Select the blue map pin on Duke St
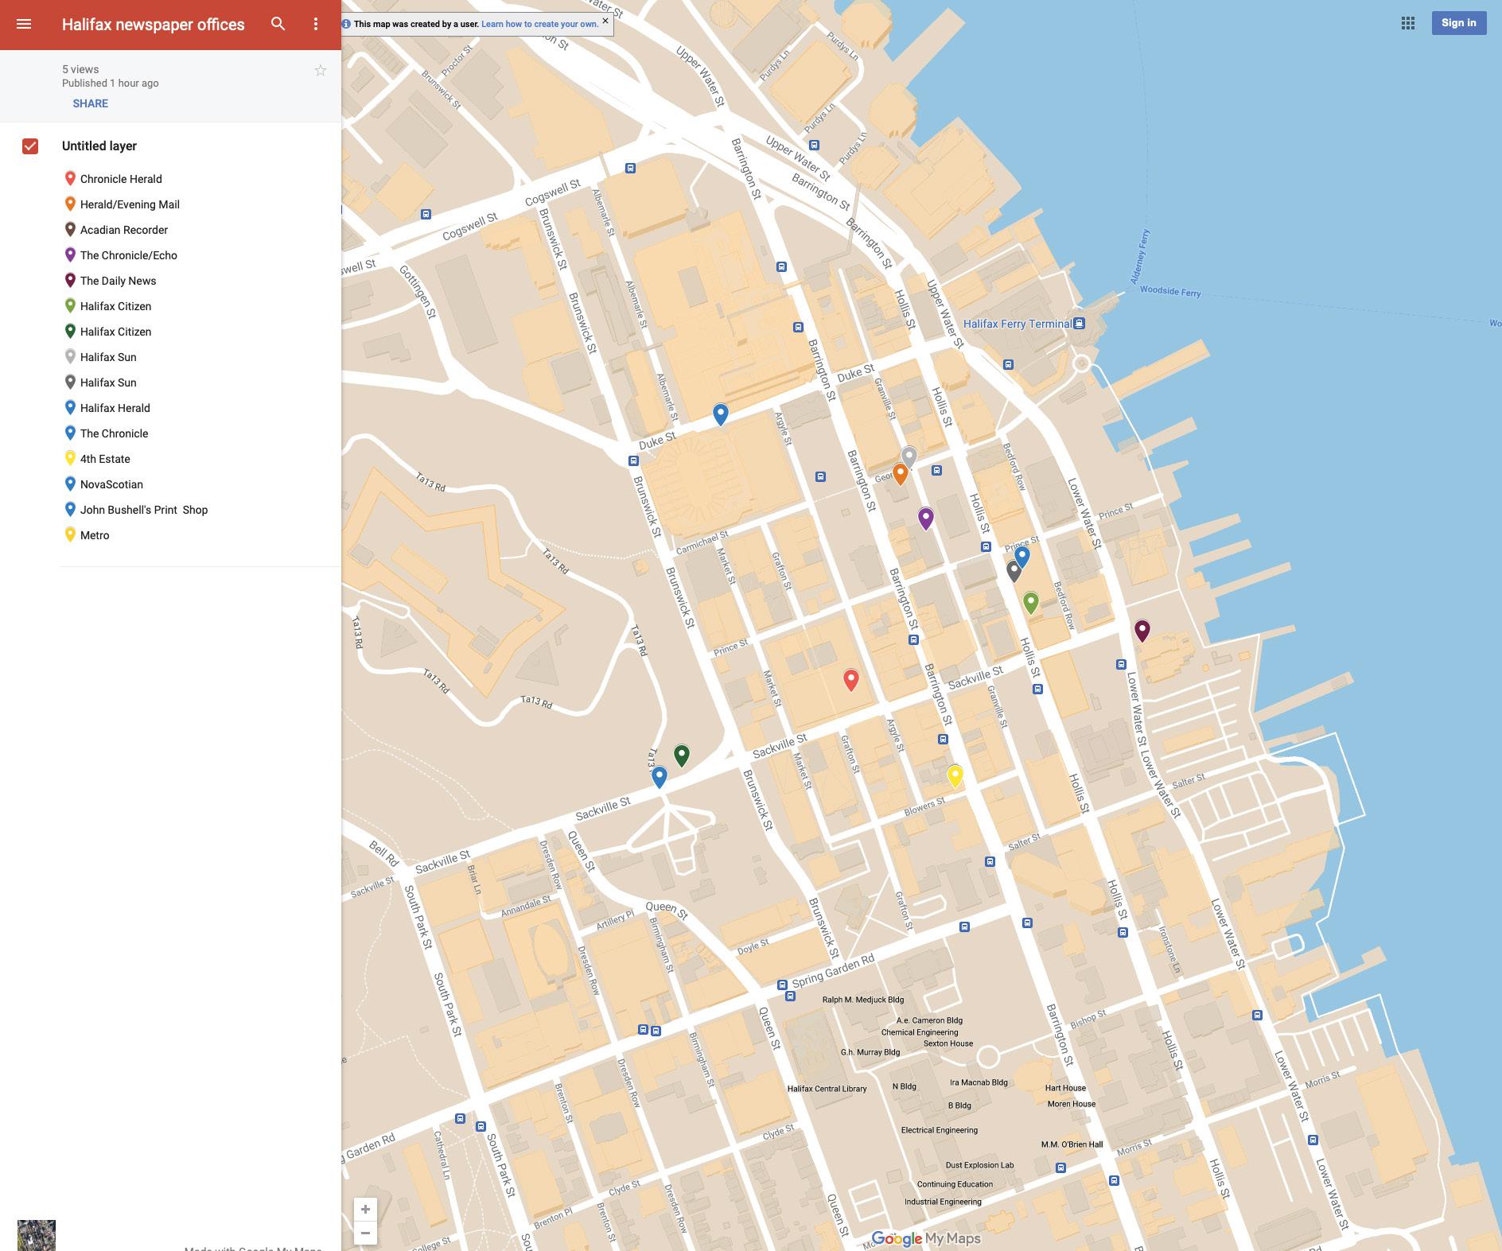This screenshot has width=1502, height=1251. pyautogui.click(x=721, y=414)
